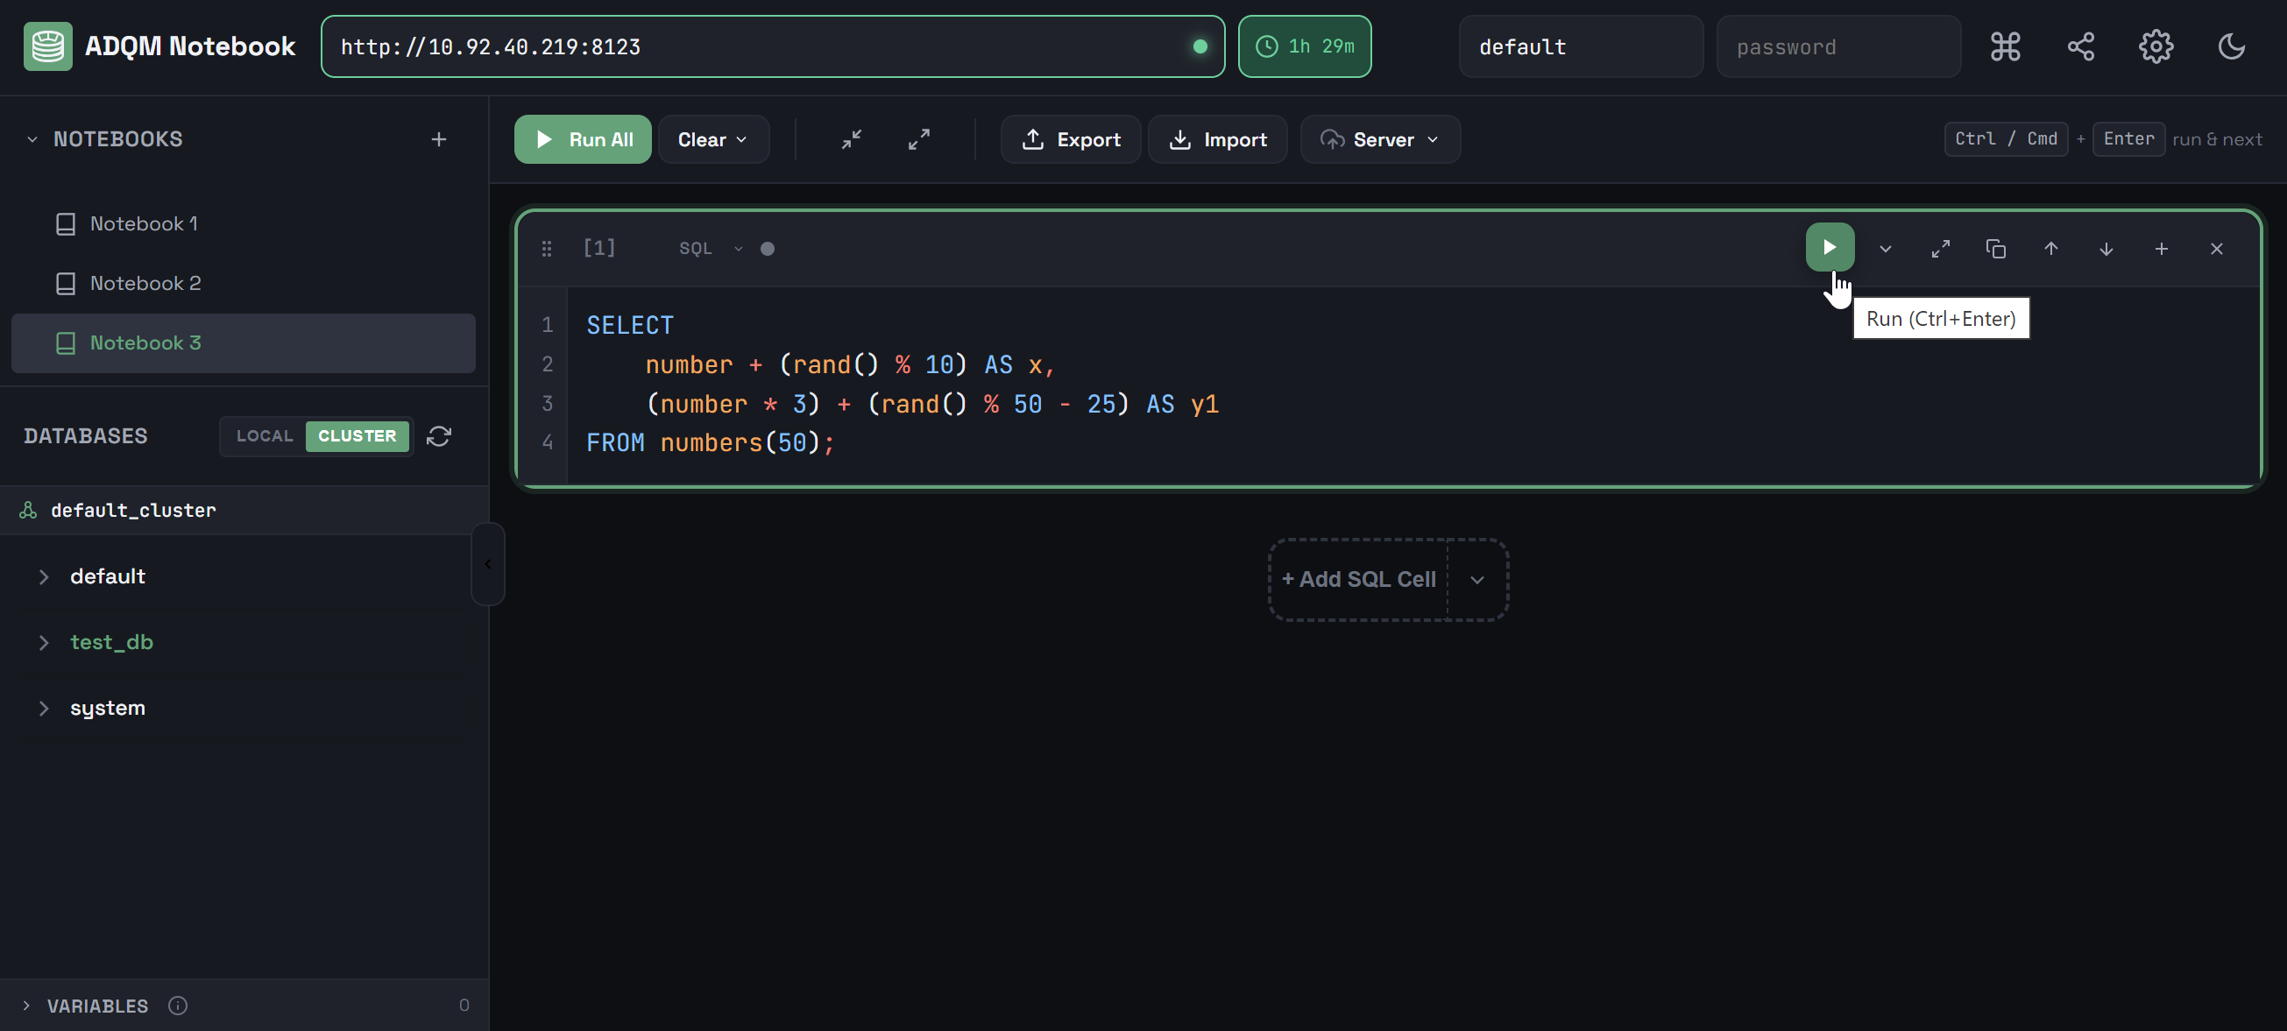Expand the cell to fullscreen
Viewport: 2287px width, 1031px height.
[x=1940, y=249]
